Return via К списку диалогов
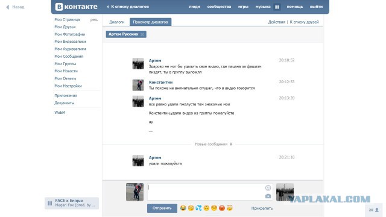Image resolution: width=386 pixels, height=217 pixels. click(x=128, y=7)
